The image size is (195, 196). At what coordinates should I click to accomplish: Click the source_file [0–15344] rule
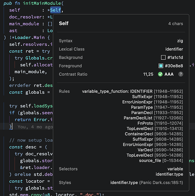click(x=161, y=161)
